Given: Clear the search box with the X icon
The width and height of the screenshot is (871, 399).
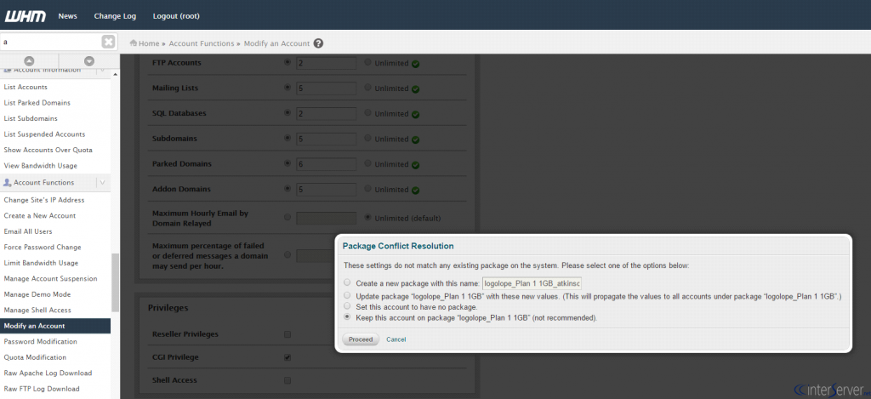Looking at the screenshot, I should [x=109, y=42].
